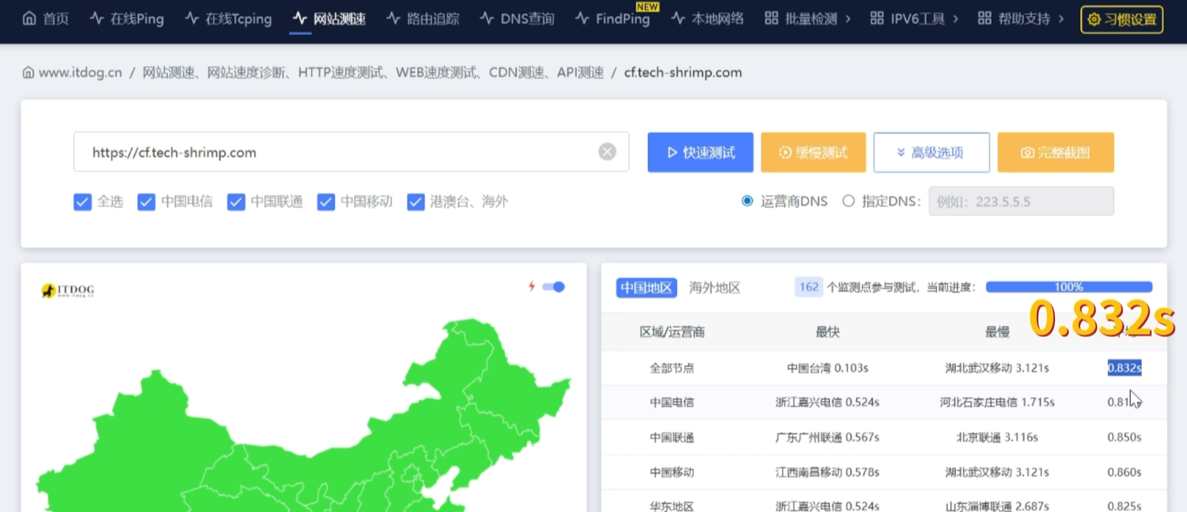This screenshot has width=1187, height=512.
Task: Click the 浙江嘉兴电信 0.524s cell in 中国电信 row
Action: pyautogui.click(x=827, y=403)
